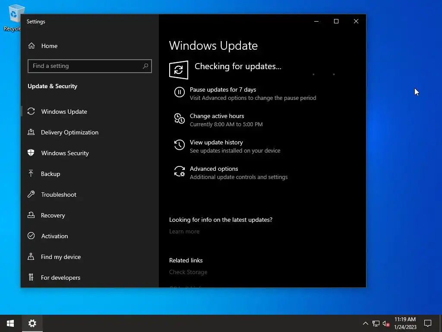Open Delivery Optimization settings page
Screen dimensions: 442x332
[x=90, y=132]
